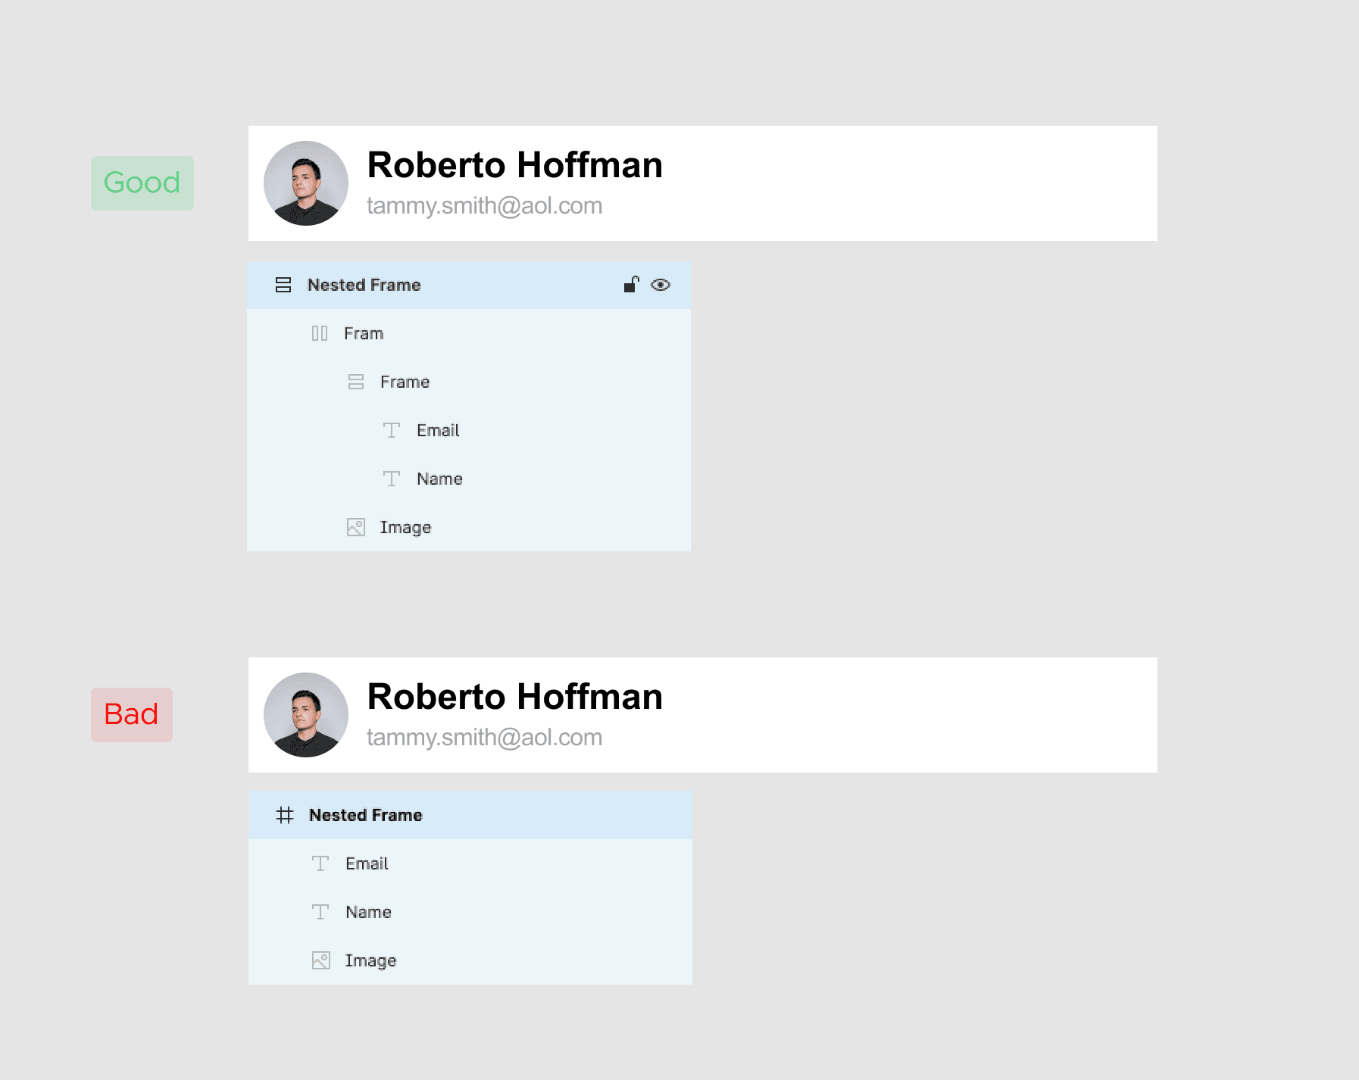
Task: Select the Nested Frame row in Bad panel
Action: click(x=470, y=815)
